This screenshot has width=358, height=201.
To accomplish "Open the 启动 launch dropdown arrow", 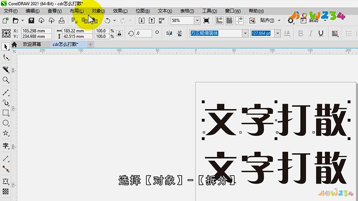I will tap(325, 21).
